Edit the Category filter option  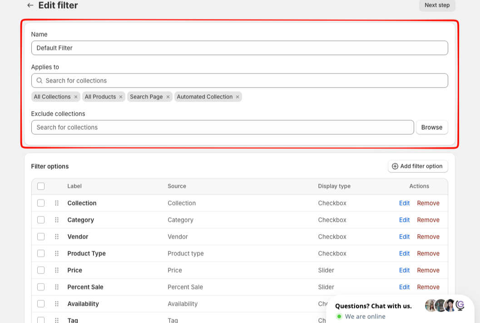pyautogui.click(x=404, y=220)
